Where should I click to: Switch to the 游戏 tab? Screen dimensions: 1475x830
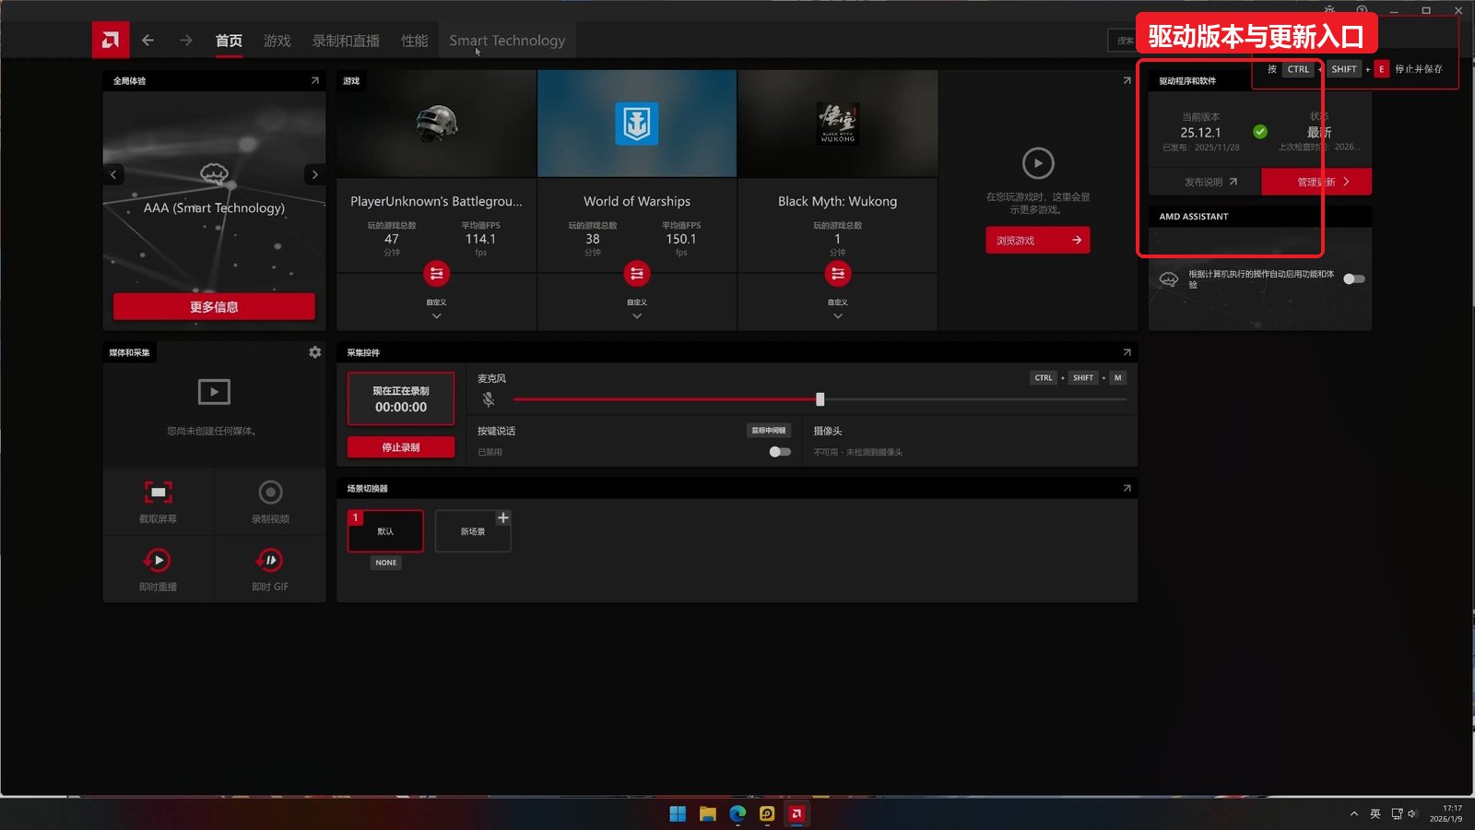coord(277,41)
